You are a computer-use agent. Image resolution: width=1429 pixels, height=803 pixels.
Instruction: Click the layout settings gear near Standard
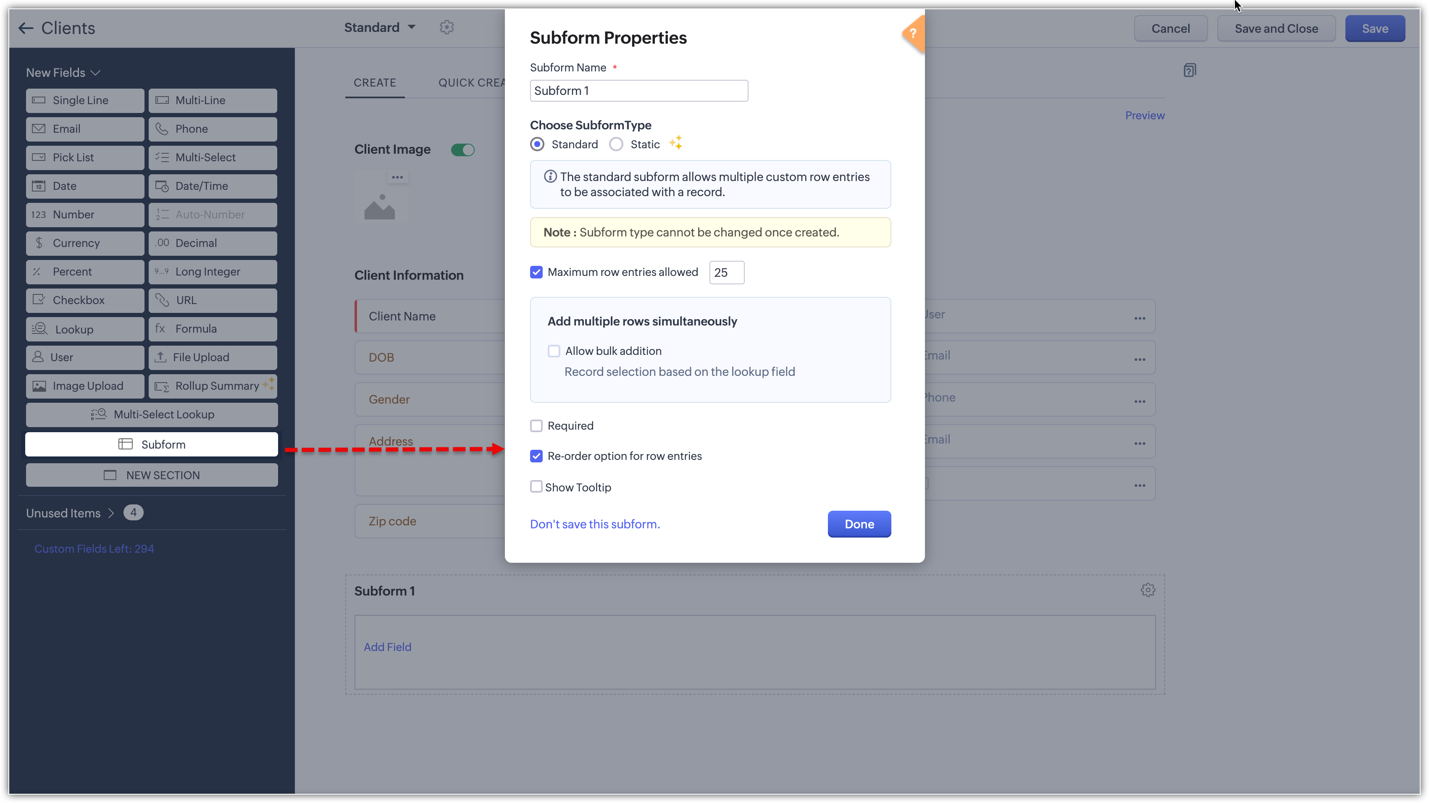(x=447, y=27)
